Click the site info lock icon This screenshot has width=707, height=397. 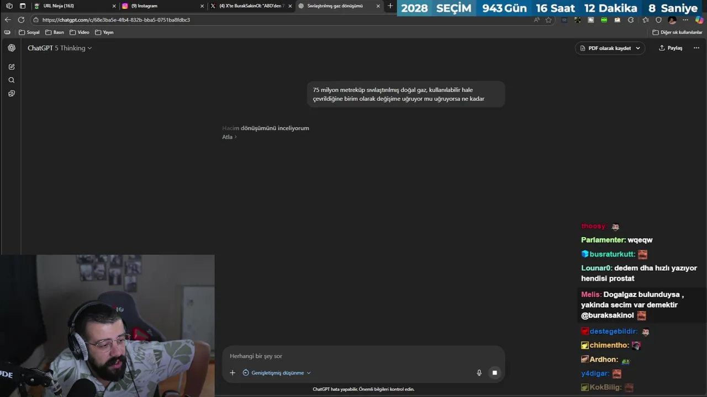coord(36,20)
